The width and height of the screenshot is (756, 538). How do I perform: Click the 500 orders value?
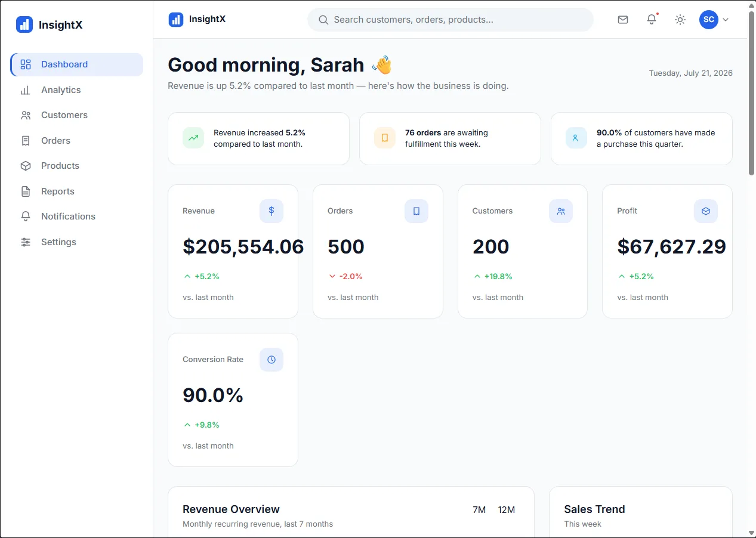pos(346,247)
